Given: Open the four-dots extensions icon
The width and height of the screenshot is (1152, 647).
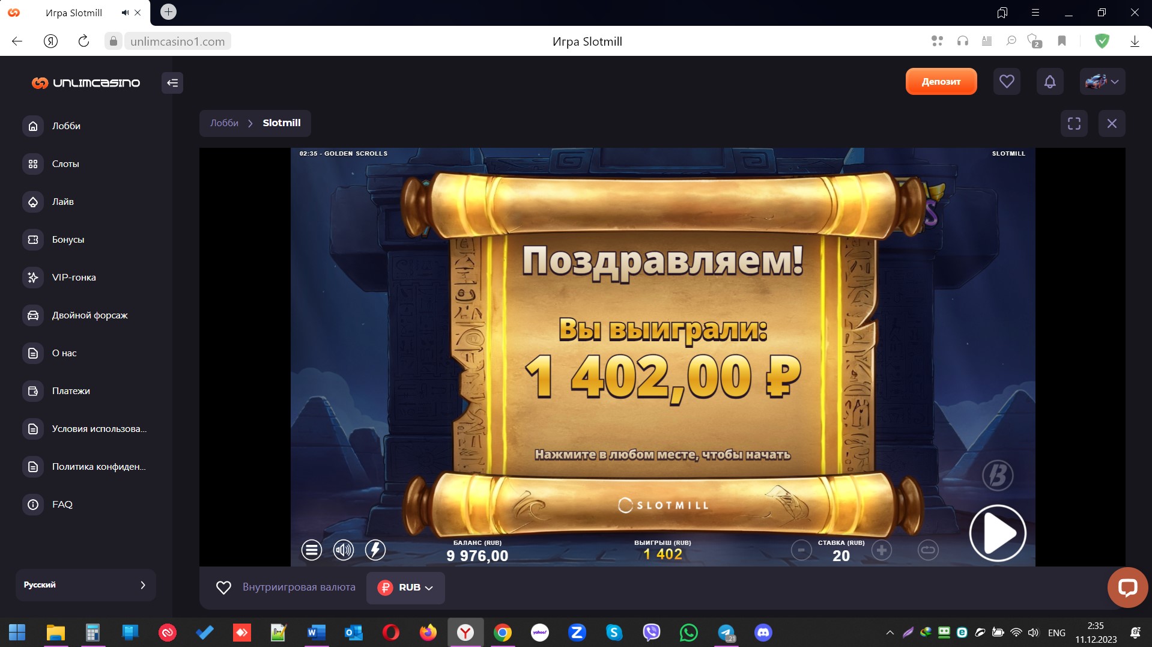Looking at the screenshot, I should [x=937, y=41].
